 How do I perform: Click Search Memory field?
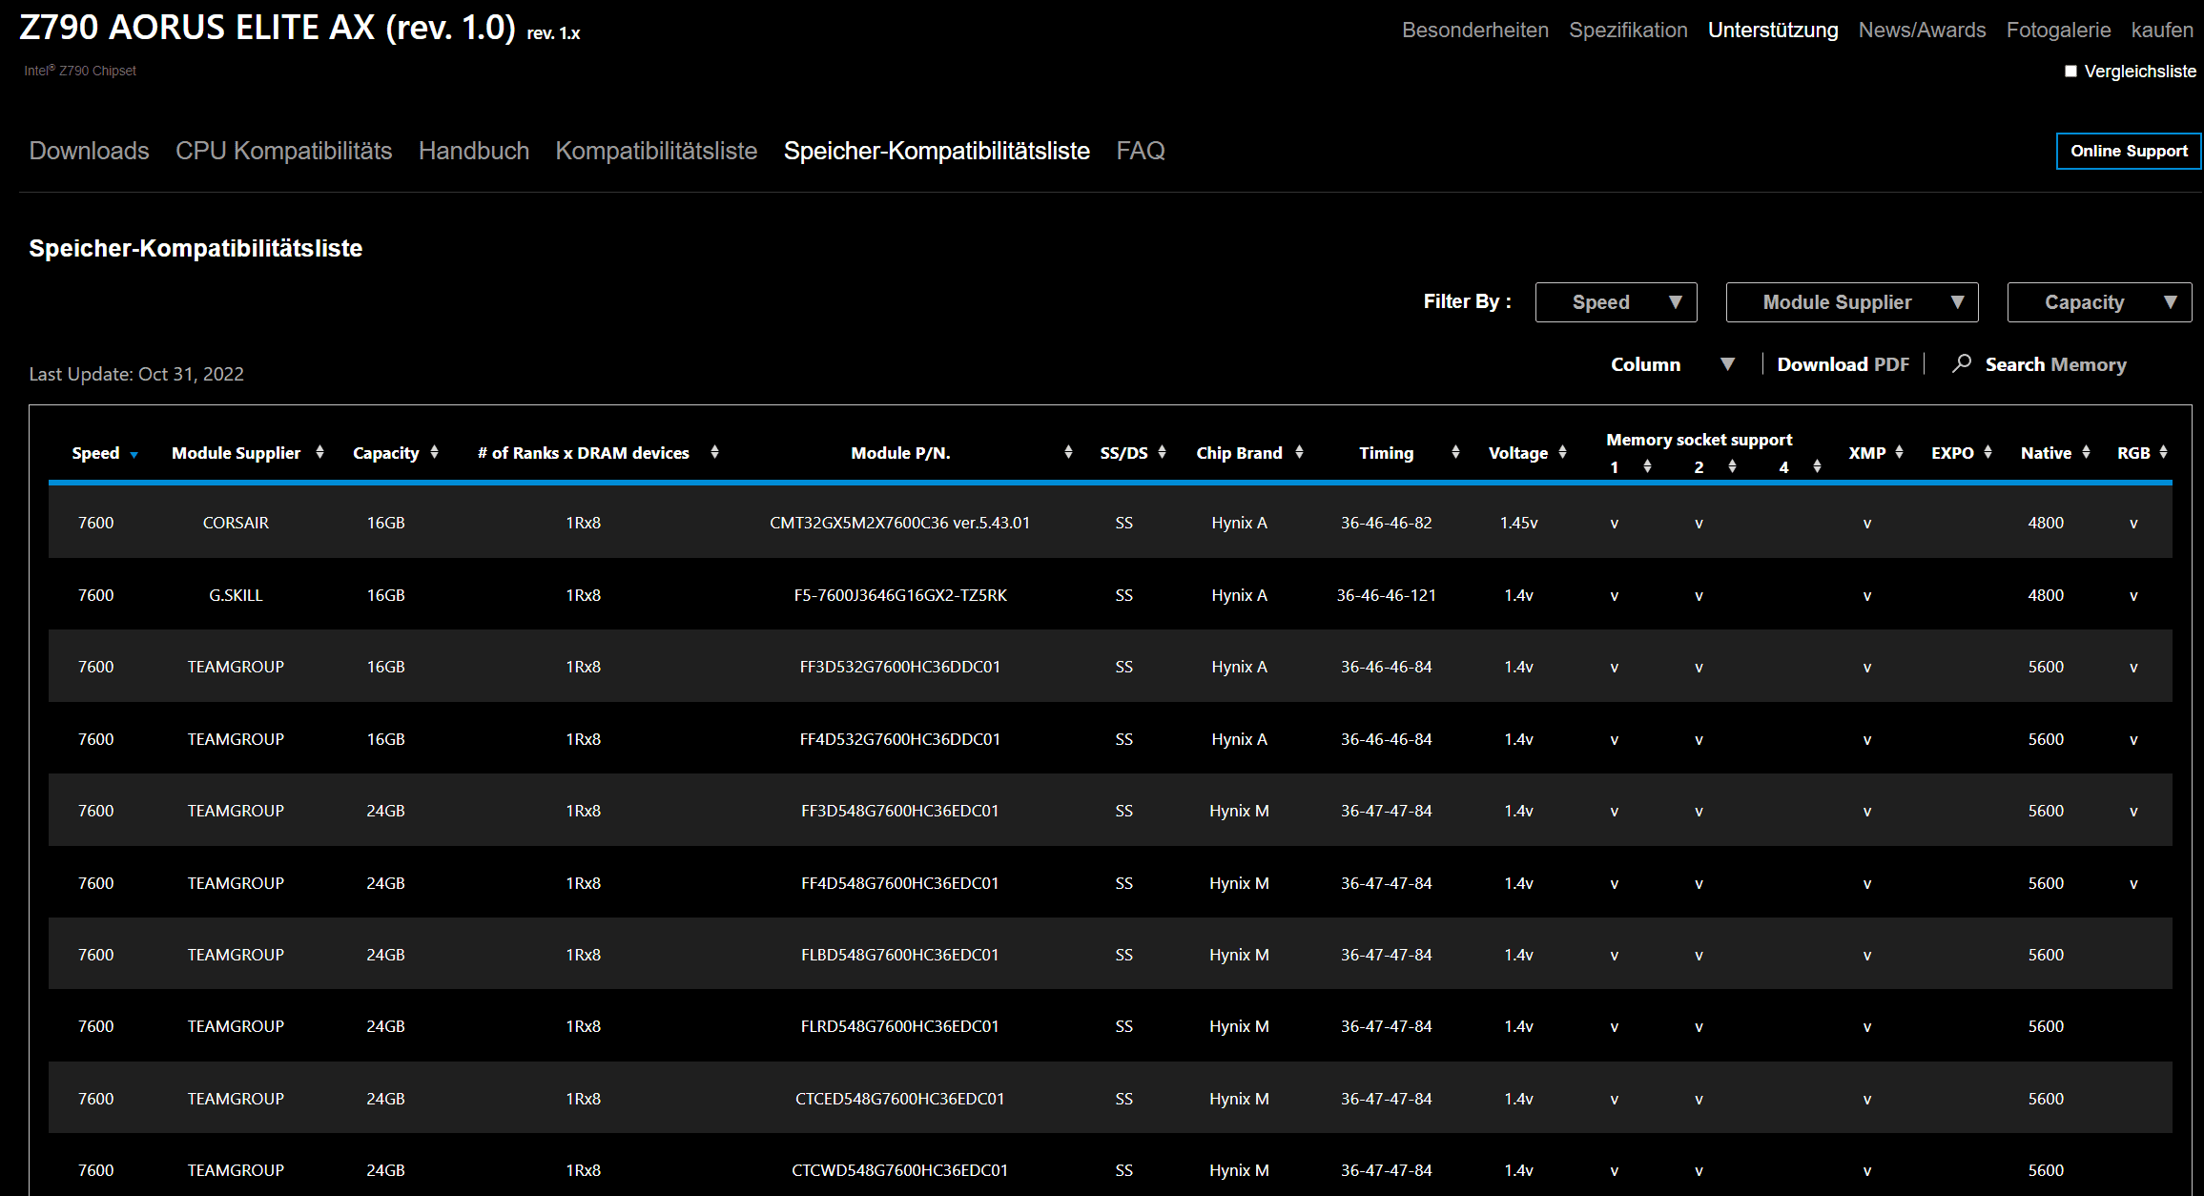pyautogui.click(x=2056, y=364)
